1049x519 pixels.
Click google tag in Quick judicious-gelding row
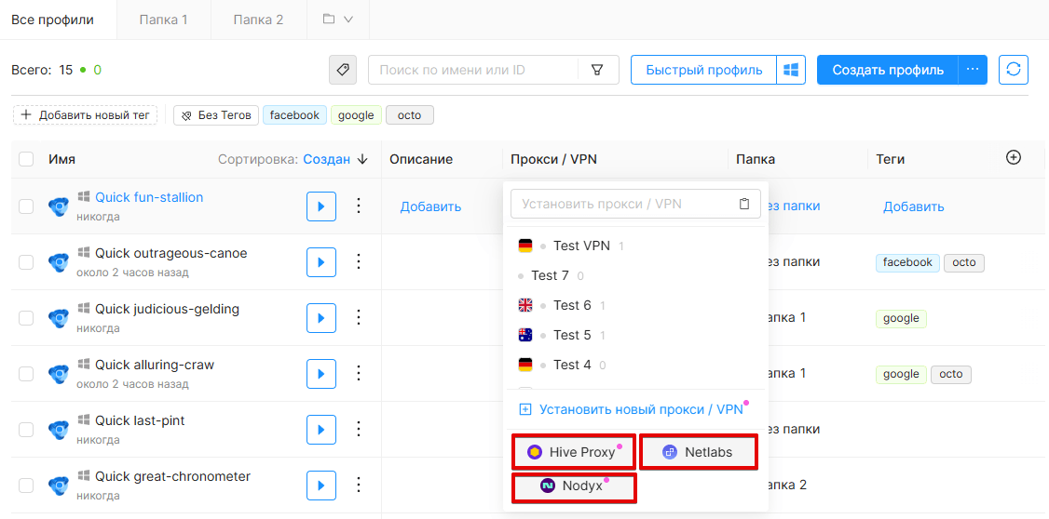coord(901,318)
